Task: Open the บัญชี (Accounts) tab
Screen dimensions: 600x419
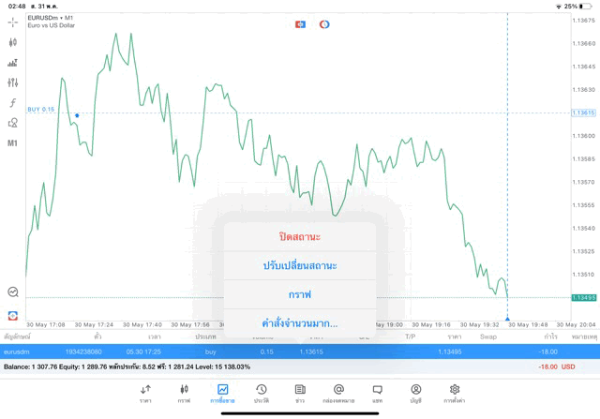Action: [x=415, y=392]
